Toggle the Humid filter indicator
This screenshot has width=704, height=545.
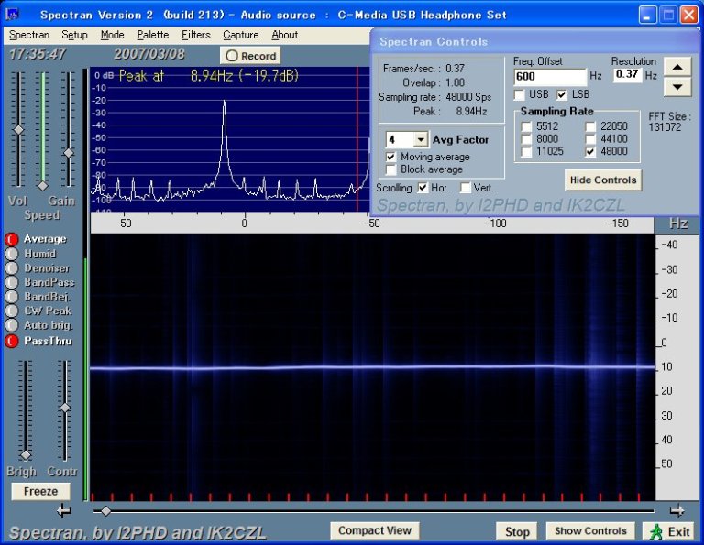click(12, 254)
